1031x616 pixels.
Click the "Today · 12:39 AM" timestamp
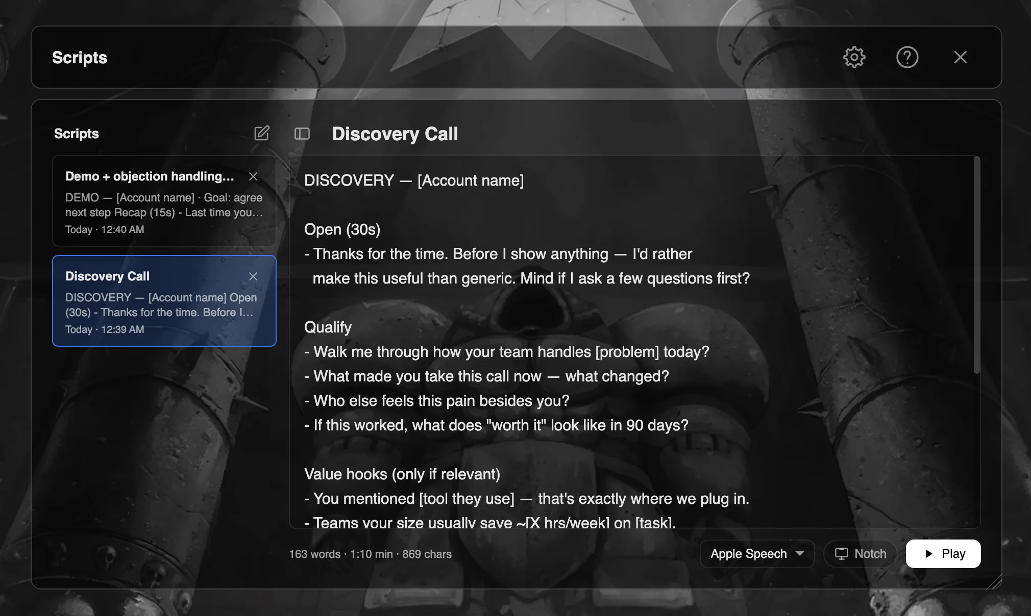click(x=105, y=329)
